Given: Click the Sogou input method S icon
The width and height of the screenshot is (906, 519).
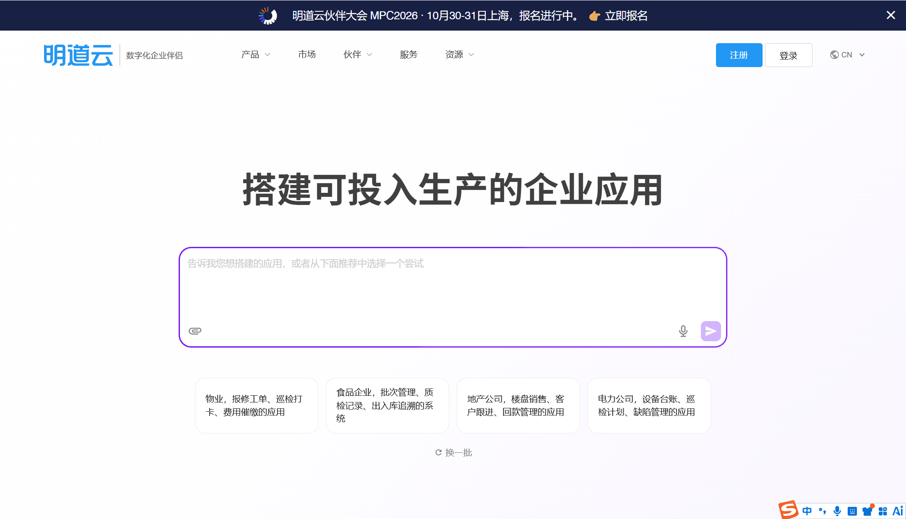Looking at the screenshot, I should point(789,510).
